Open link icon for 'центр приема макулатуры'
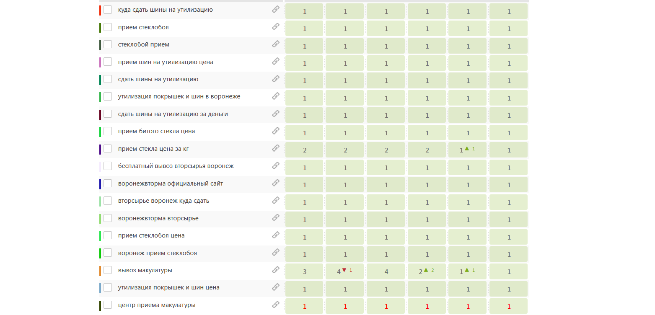Viewport: 655px width, 315px height. pos(275,305)
